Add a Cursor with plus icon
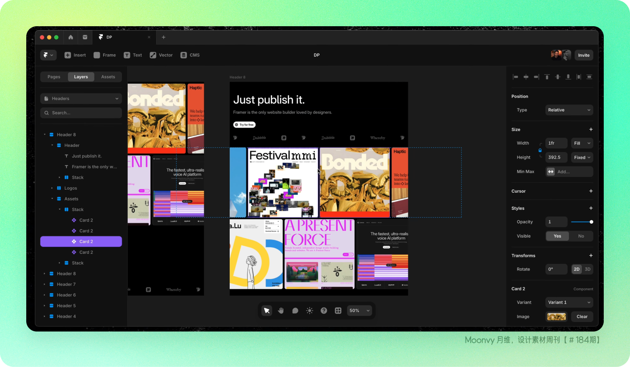This screenshot has width=630, height=367. click(x=591, y=191)
